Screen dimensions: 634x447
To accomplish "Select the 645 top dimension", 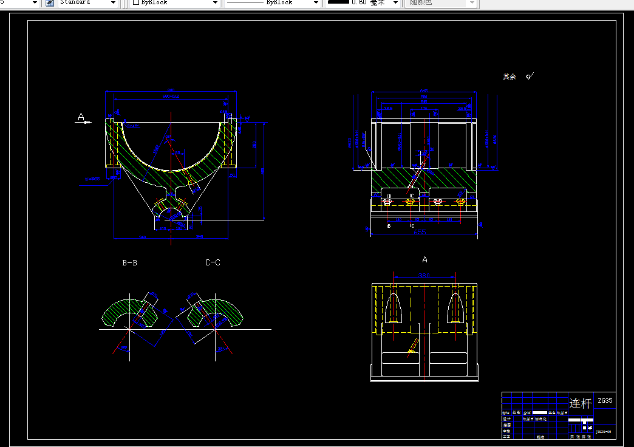I will [x=424, y=91].
